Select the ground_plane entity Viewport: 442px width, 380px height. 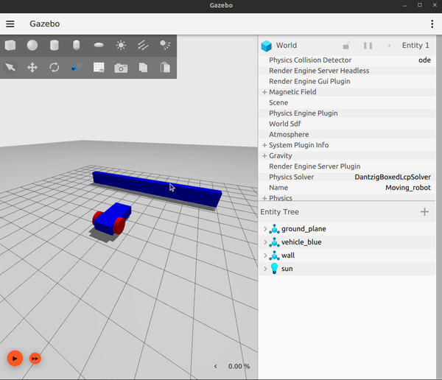click(347, 229)
